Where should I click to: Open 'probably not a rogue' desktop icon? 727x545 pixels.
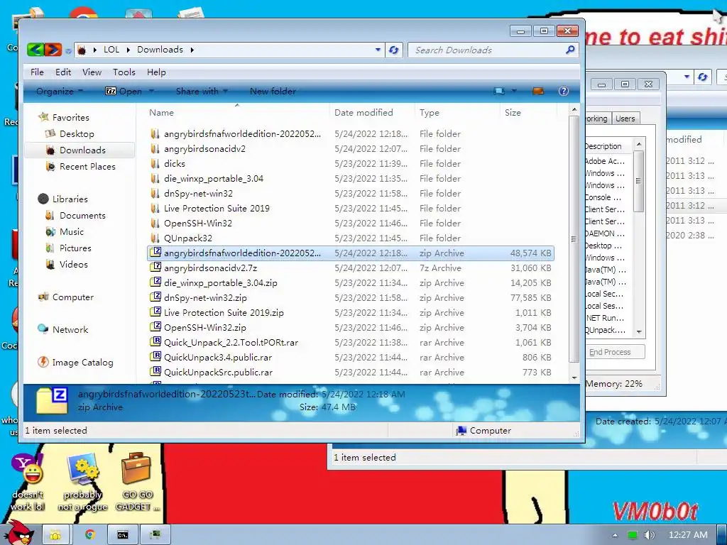[82, 483]
